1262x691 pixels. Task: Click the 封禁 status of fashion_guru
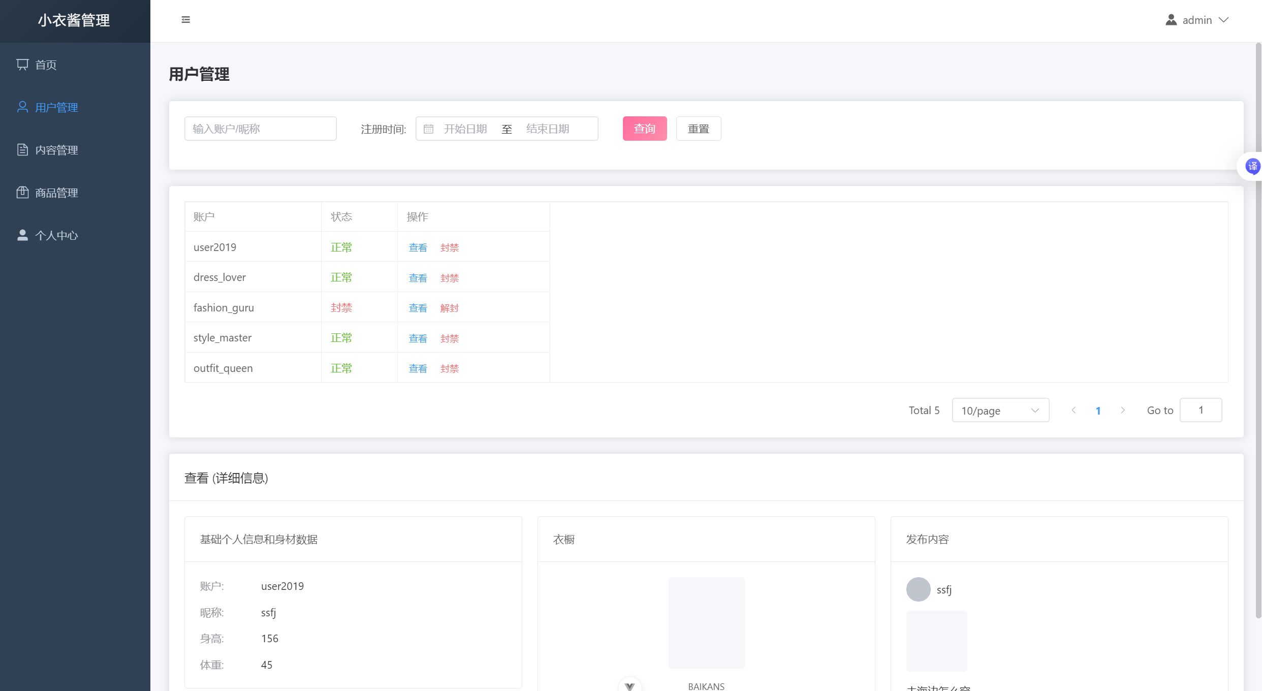(341, 308)
